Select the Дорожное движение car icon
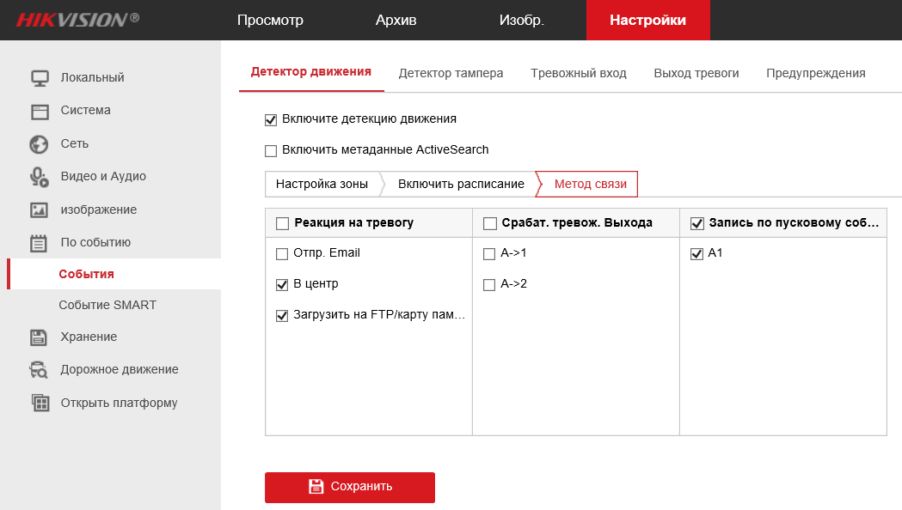Screen dimensions: 902x510 tap(39, 370)
